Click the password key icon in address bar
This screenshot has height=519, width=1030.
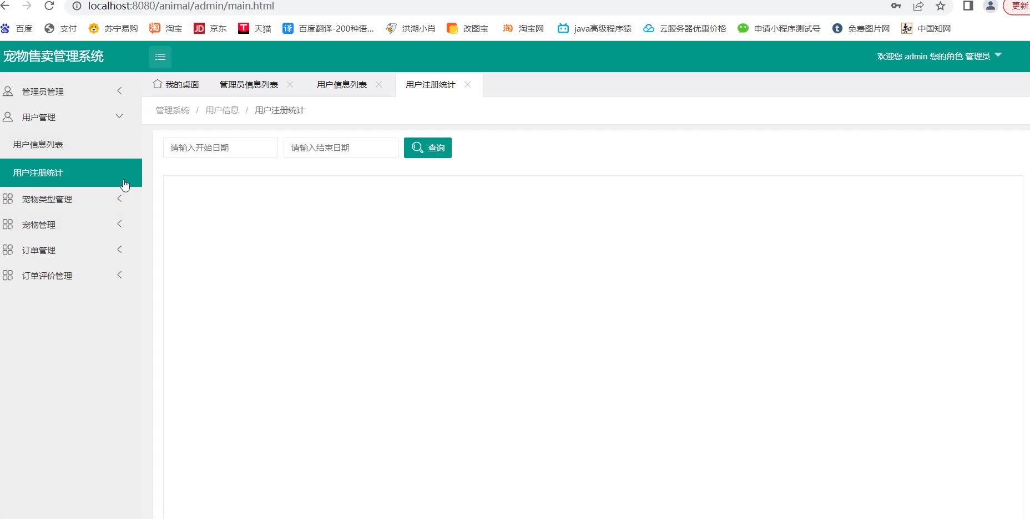[x=896, y=6]
